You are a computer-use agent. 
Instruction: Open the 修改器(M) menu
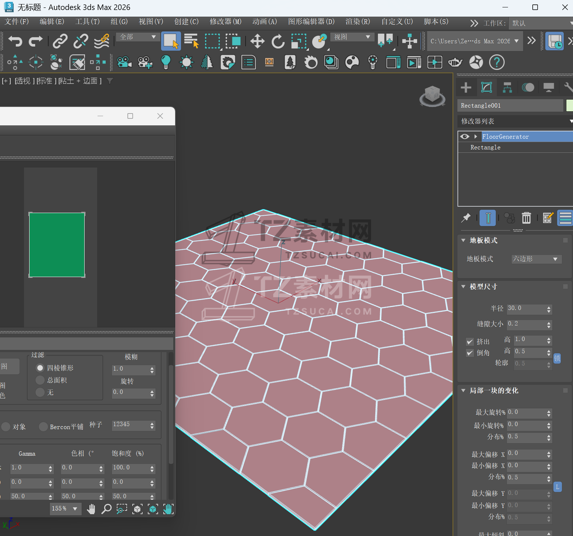tap(225, 21)
